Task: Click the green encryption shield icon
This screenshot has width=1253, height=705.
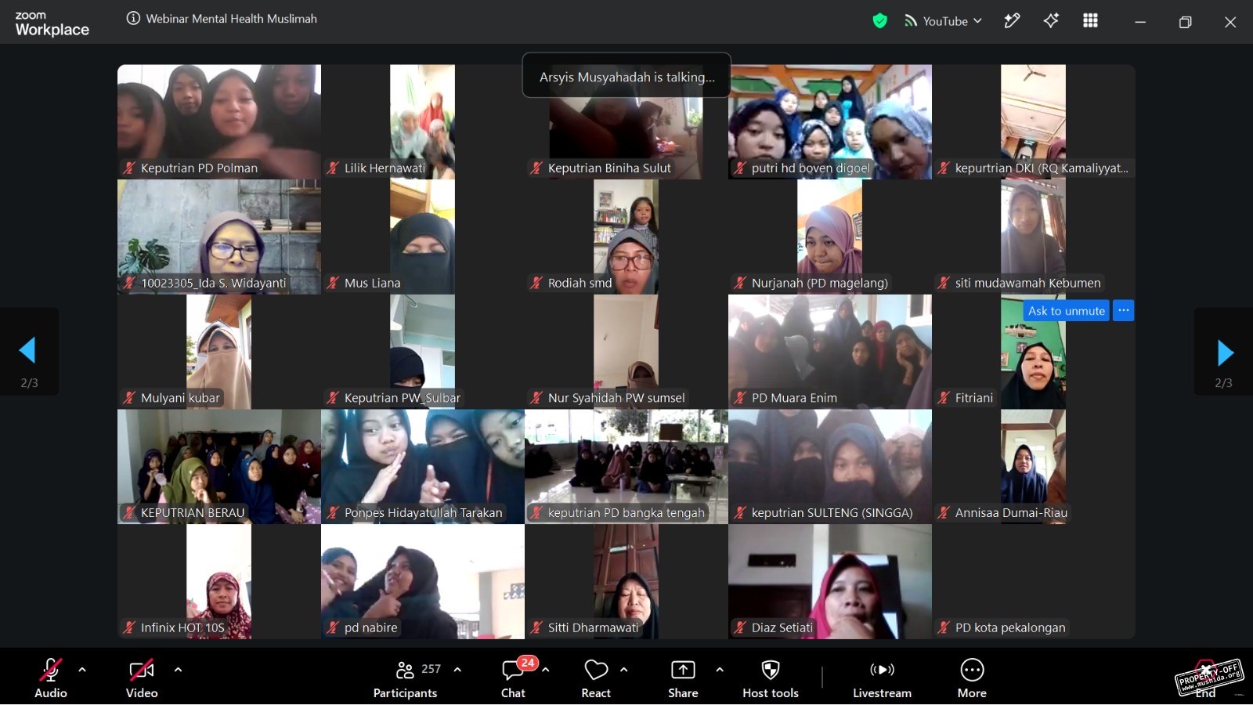Action: point(880,21)
